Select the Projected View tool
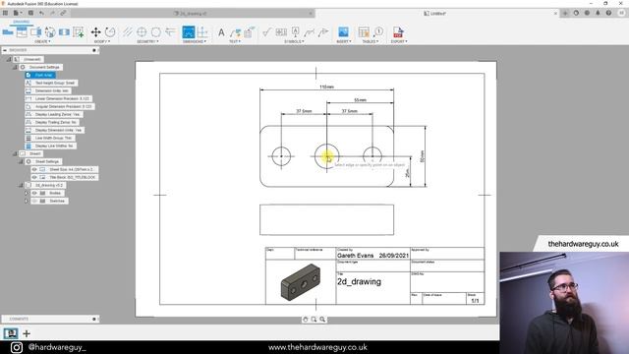The image size is (629, 354). [22, 32]
